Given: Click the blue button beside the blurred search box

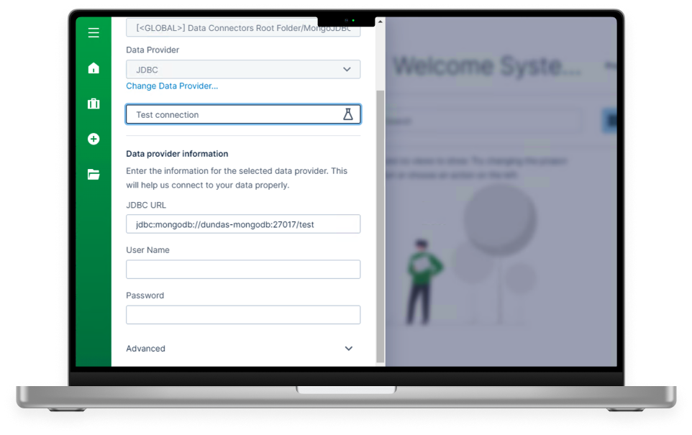Looking at the screenshot, I should 611,121.
